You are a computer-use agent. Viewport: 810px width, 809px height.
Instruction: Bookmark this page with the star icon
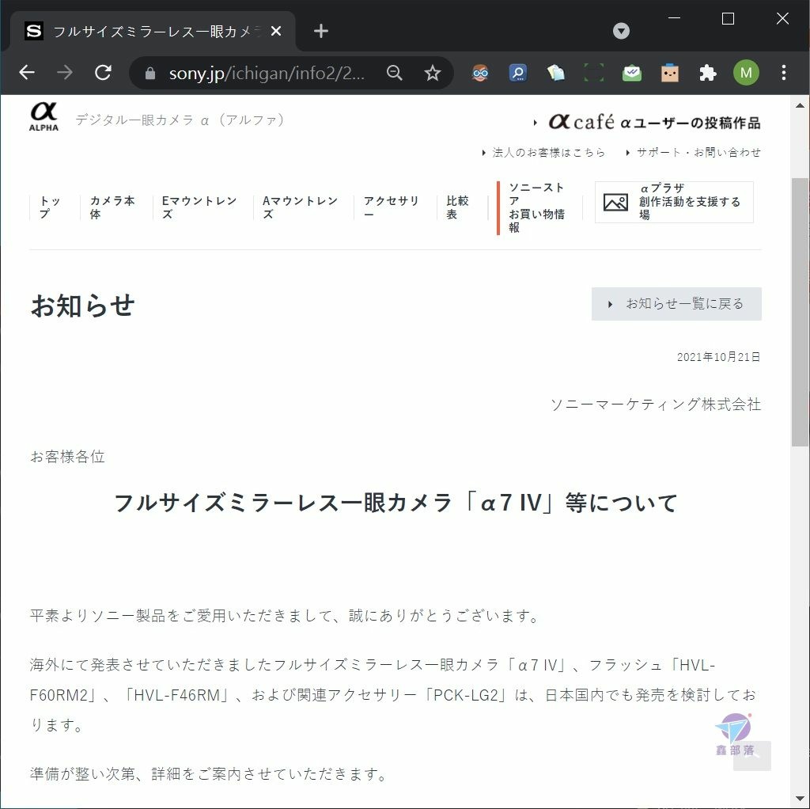click(433, 73)
